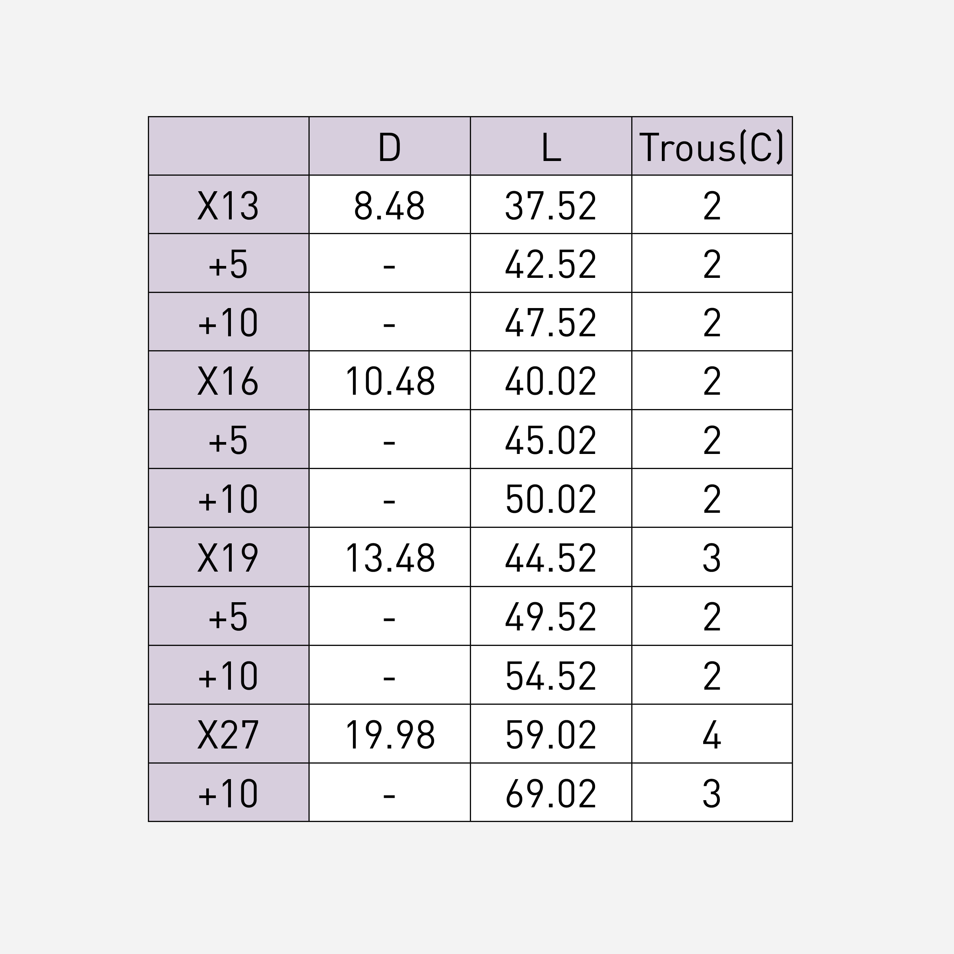Click the 59.02 length cell
954x954 pixels.
pos(551,734)
